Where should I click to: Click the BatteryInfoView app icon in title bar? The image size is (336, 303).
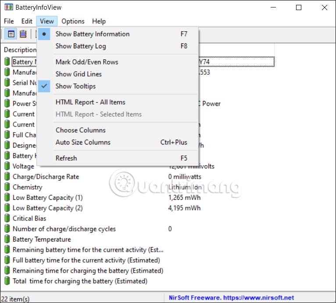click(x=9, y=7)
